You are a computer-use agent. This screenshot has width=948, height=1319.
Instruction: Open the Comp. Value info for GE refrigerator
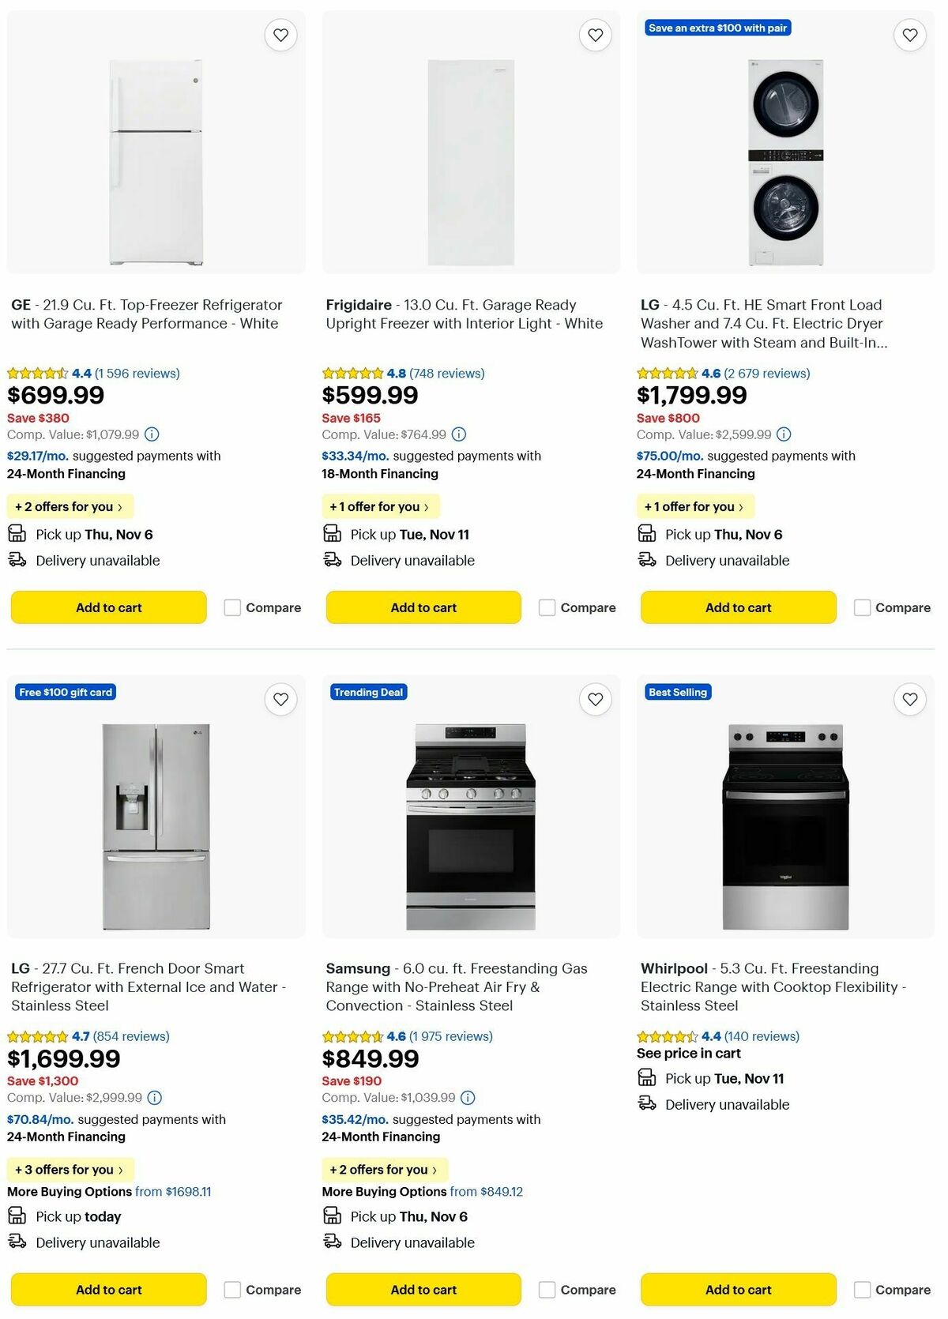(150, 434)
